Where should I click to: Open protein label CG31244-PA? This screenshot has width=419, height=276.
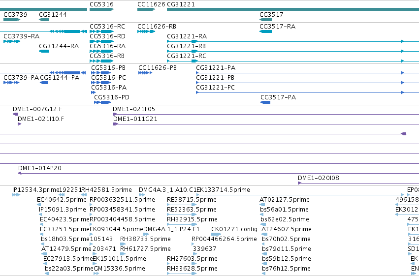pyautogui.click(x=60, y=78)
